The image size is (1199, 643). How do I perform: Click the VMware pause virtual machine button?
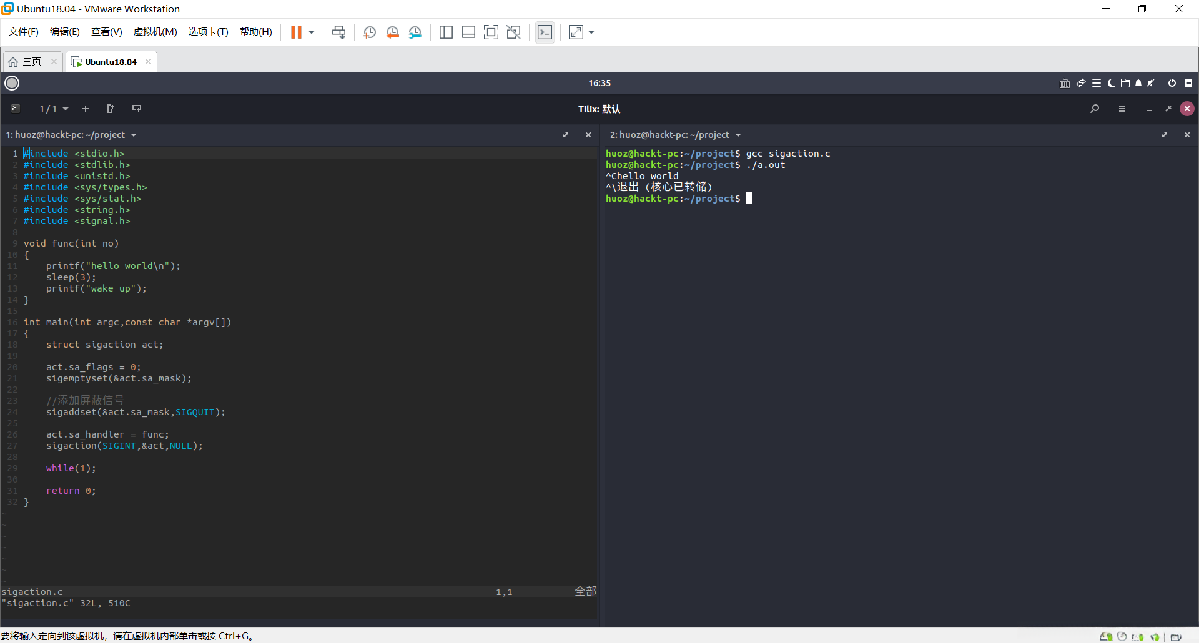(296, 32)
